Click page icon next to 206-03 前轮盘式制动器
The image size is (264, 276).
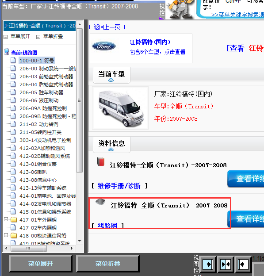tap(13, 76)
